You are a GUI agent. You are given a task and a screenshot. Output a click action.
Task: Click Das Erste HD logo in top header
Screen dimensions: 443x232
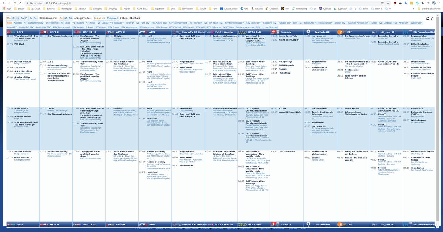[x=308, y=32]
